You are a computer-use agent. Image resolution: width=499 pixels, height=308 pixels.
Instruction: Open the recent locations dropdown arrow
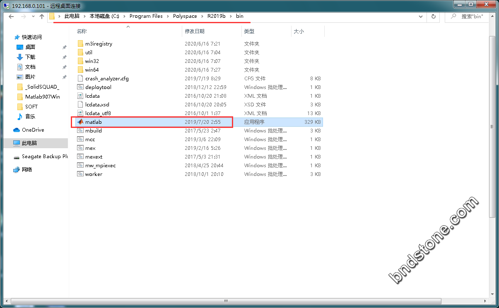coord(32,17)
